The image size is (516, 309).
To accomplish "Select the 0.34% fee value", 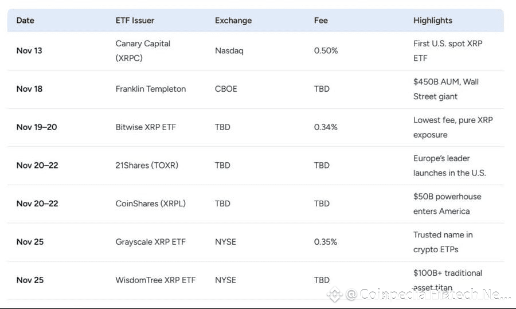I will (326, 127).
